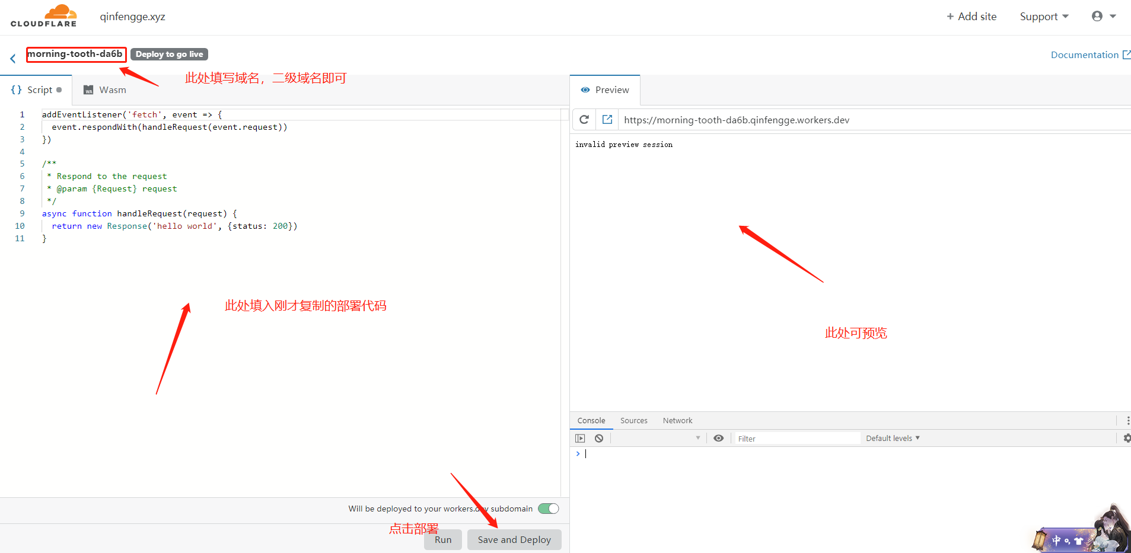The height and width of the screenshot is (553, 1131).
Task: Toggle workers.dev subdomain deployment switch
Action: (x=549, y=509)
